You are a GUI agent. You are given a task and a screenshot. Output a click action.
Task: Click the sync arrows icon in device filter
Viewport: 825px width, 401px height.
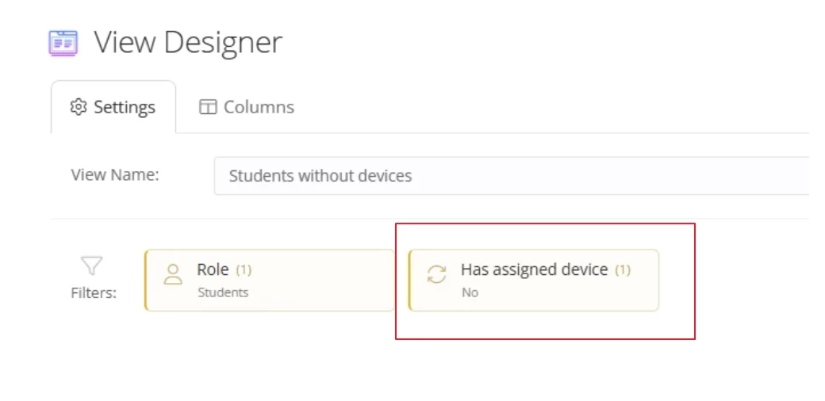[x=437, y=274]
